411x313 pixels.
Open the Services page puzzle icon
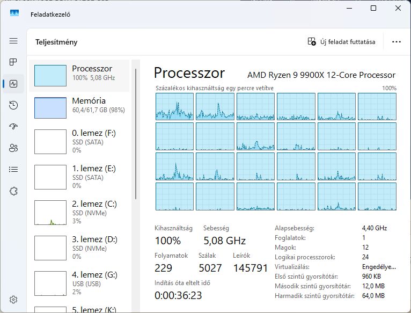point(13,191)
